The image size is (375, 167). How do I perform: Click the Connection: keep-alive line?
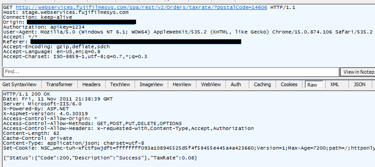click(38, 17)
